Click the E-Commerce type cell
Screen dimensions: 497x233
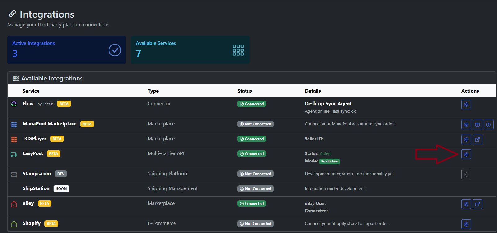coord(162,223)
